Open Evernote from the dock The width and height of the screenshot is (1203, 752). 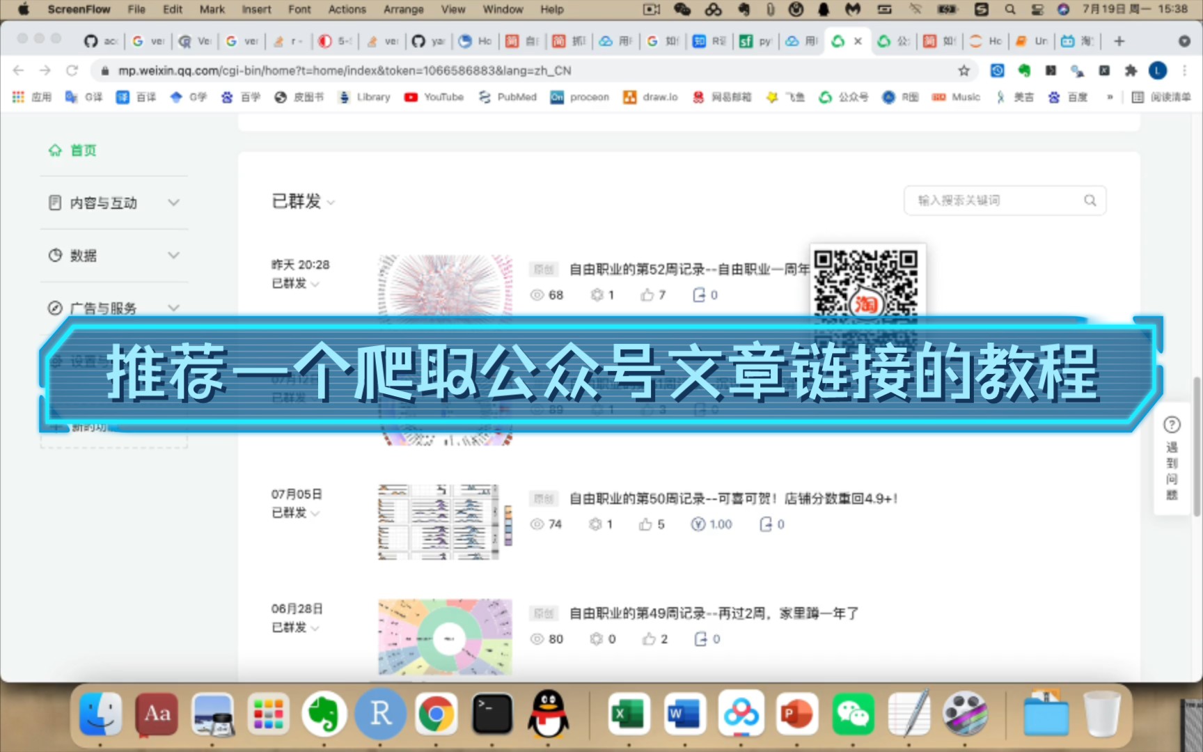click(324, 714)
